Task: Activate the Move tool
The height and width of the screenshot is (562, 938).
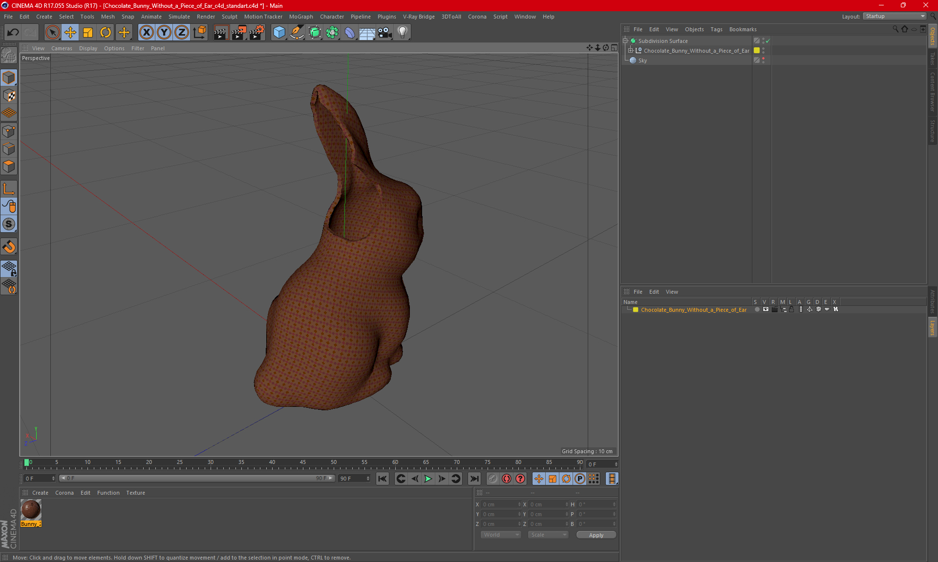Action: click(x=70, y=33)
